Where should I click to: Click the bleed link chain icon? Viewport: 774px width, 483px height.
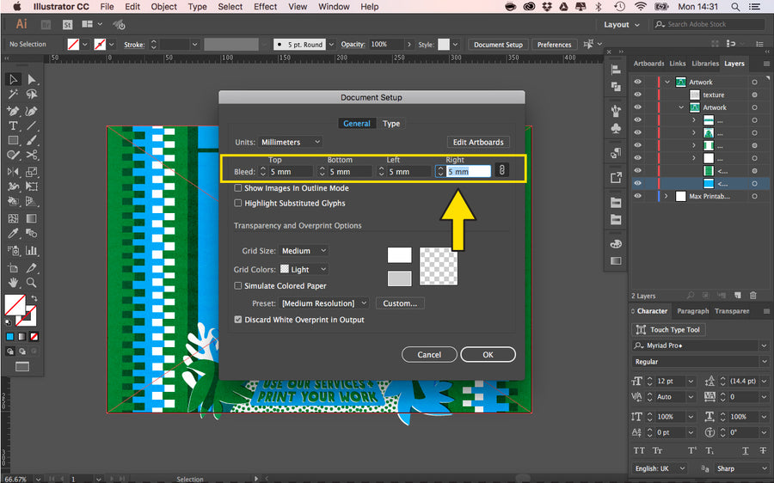pos(502,171)
